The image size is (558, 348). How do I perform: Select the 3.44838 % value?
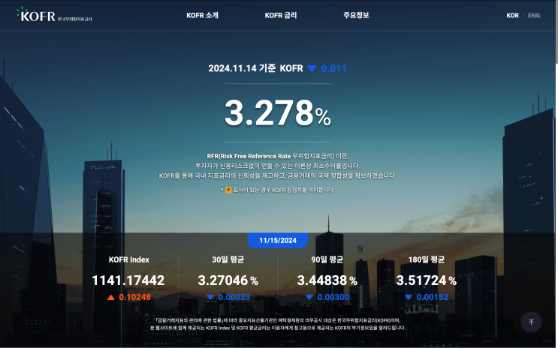click(327, 280)
